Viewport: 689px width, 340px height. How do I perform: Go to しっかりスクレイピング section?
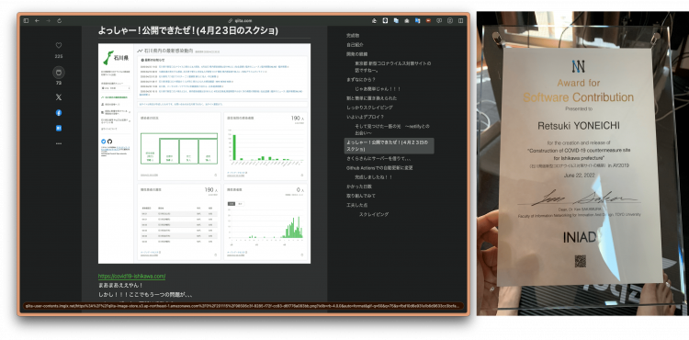(x=369, y=108)
